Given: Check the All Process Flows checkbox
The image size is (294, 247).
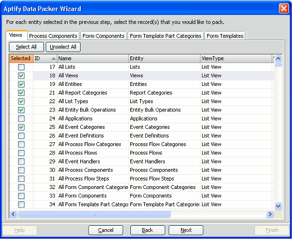Looking at the screenshot, I should point(21,153).
